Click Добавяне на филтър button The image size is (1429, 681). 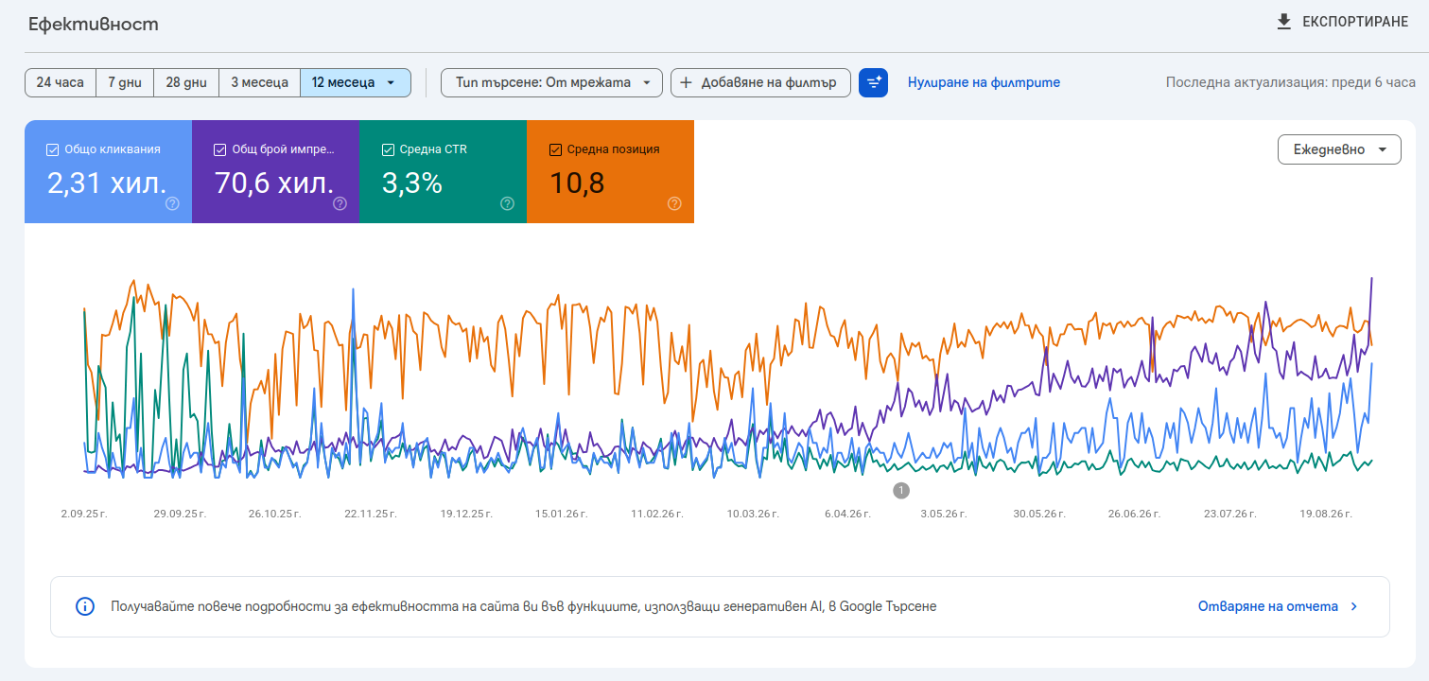pyautogui.click(x=760, y=82)
